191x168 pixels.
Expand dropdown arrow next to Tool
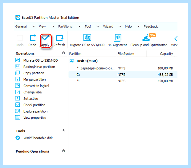click(98, 26)
